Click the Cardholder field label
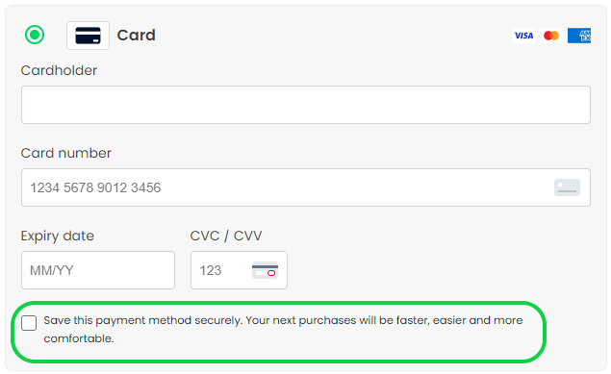This screenshot has height=374, width=611. tap(59, 70)
